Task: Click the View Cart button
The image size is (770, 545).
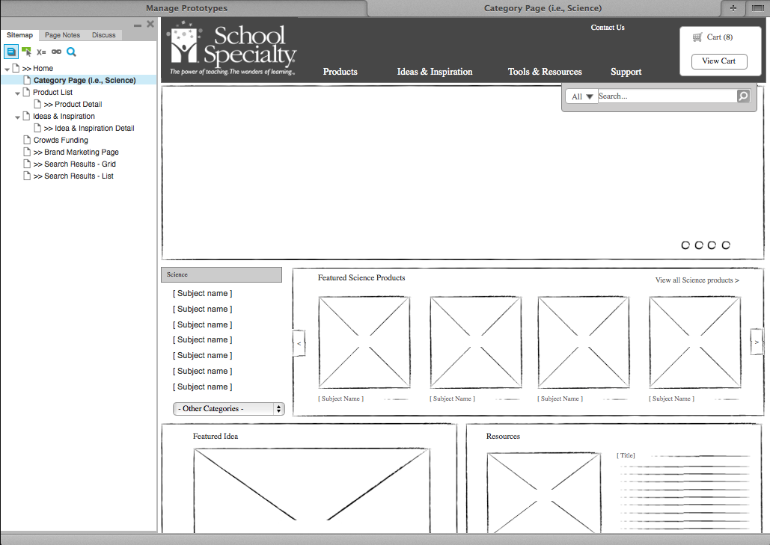Action: [x=719, y=61]
